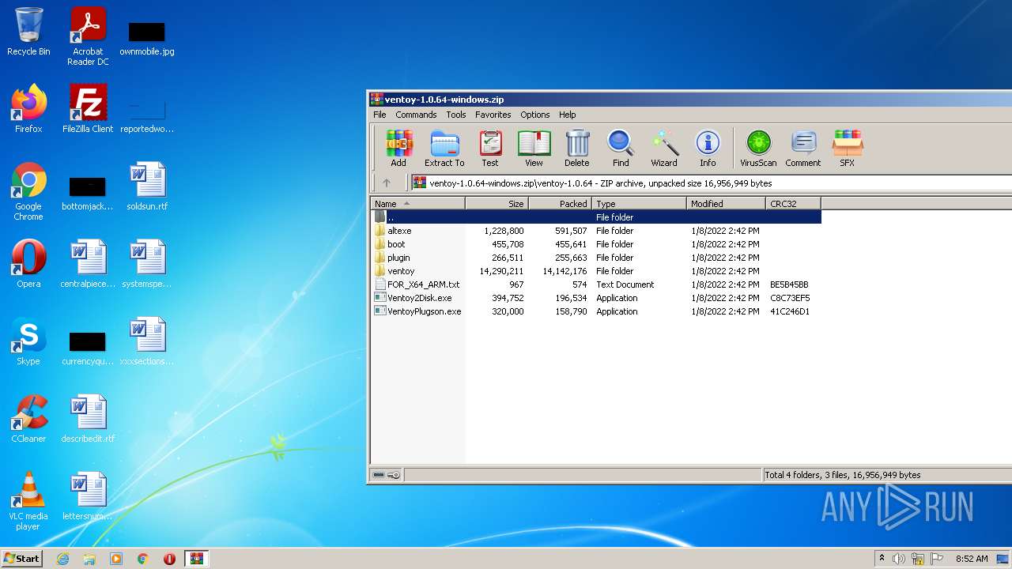Screen dimensions: 1012x569
Task: Click the drive/key icon in status bar
Action: pos(386,475)
